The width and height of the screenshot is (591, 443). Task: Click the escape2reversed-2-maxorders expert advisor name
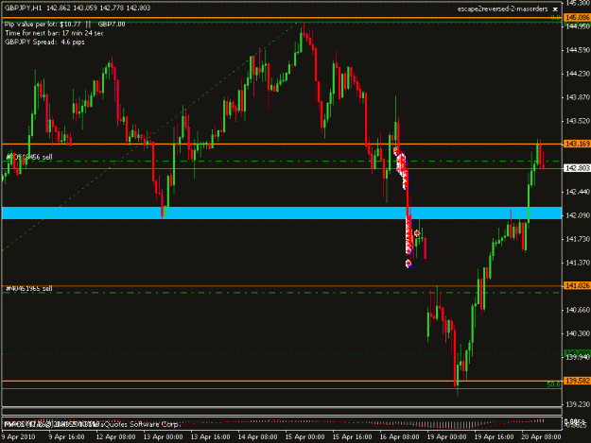[x=502, y=9]
